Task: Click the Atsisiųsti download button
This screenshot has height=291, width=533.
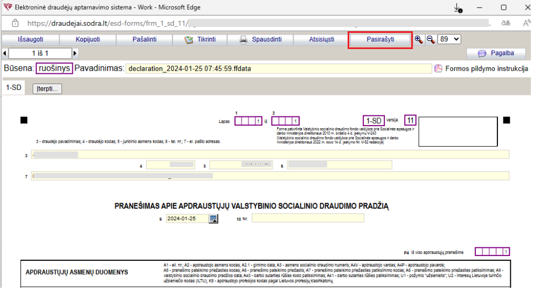Action: tap(321, 39)
